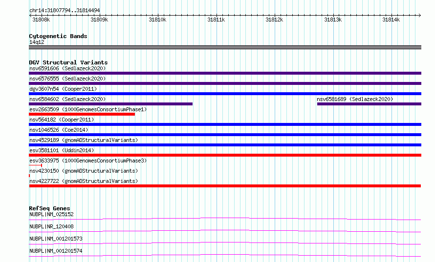Click the 31810k ruler mark
Viewport: 435px width, 262px height.
point(157,20)
